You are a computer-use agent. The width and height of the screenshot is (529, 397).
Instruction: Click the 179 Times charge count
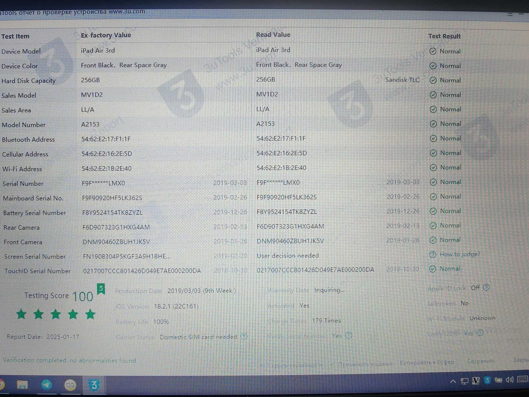(326, 321)
